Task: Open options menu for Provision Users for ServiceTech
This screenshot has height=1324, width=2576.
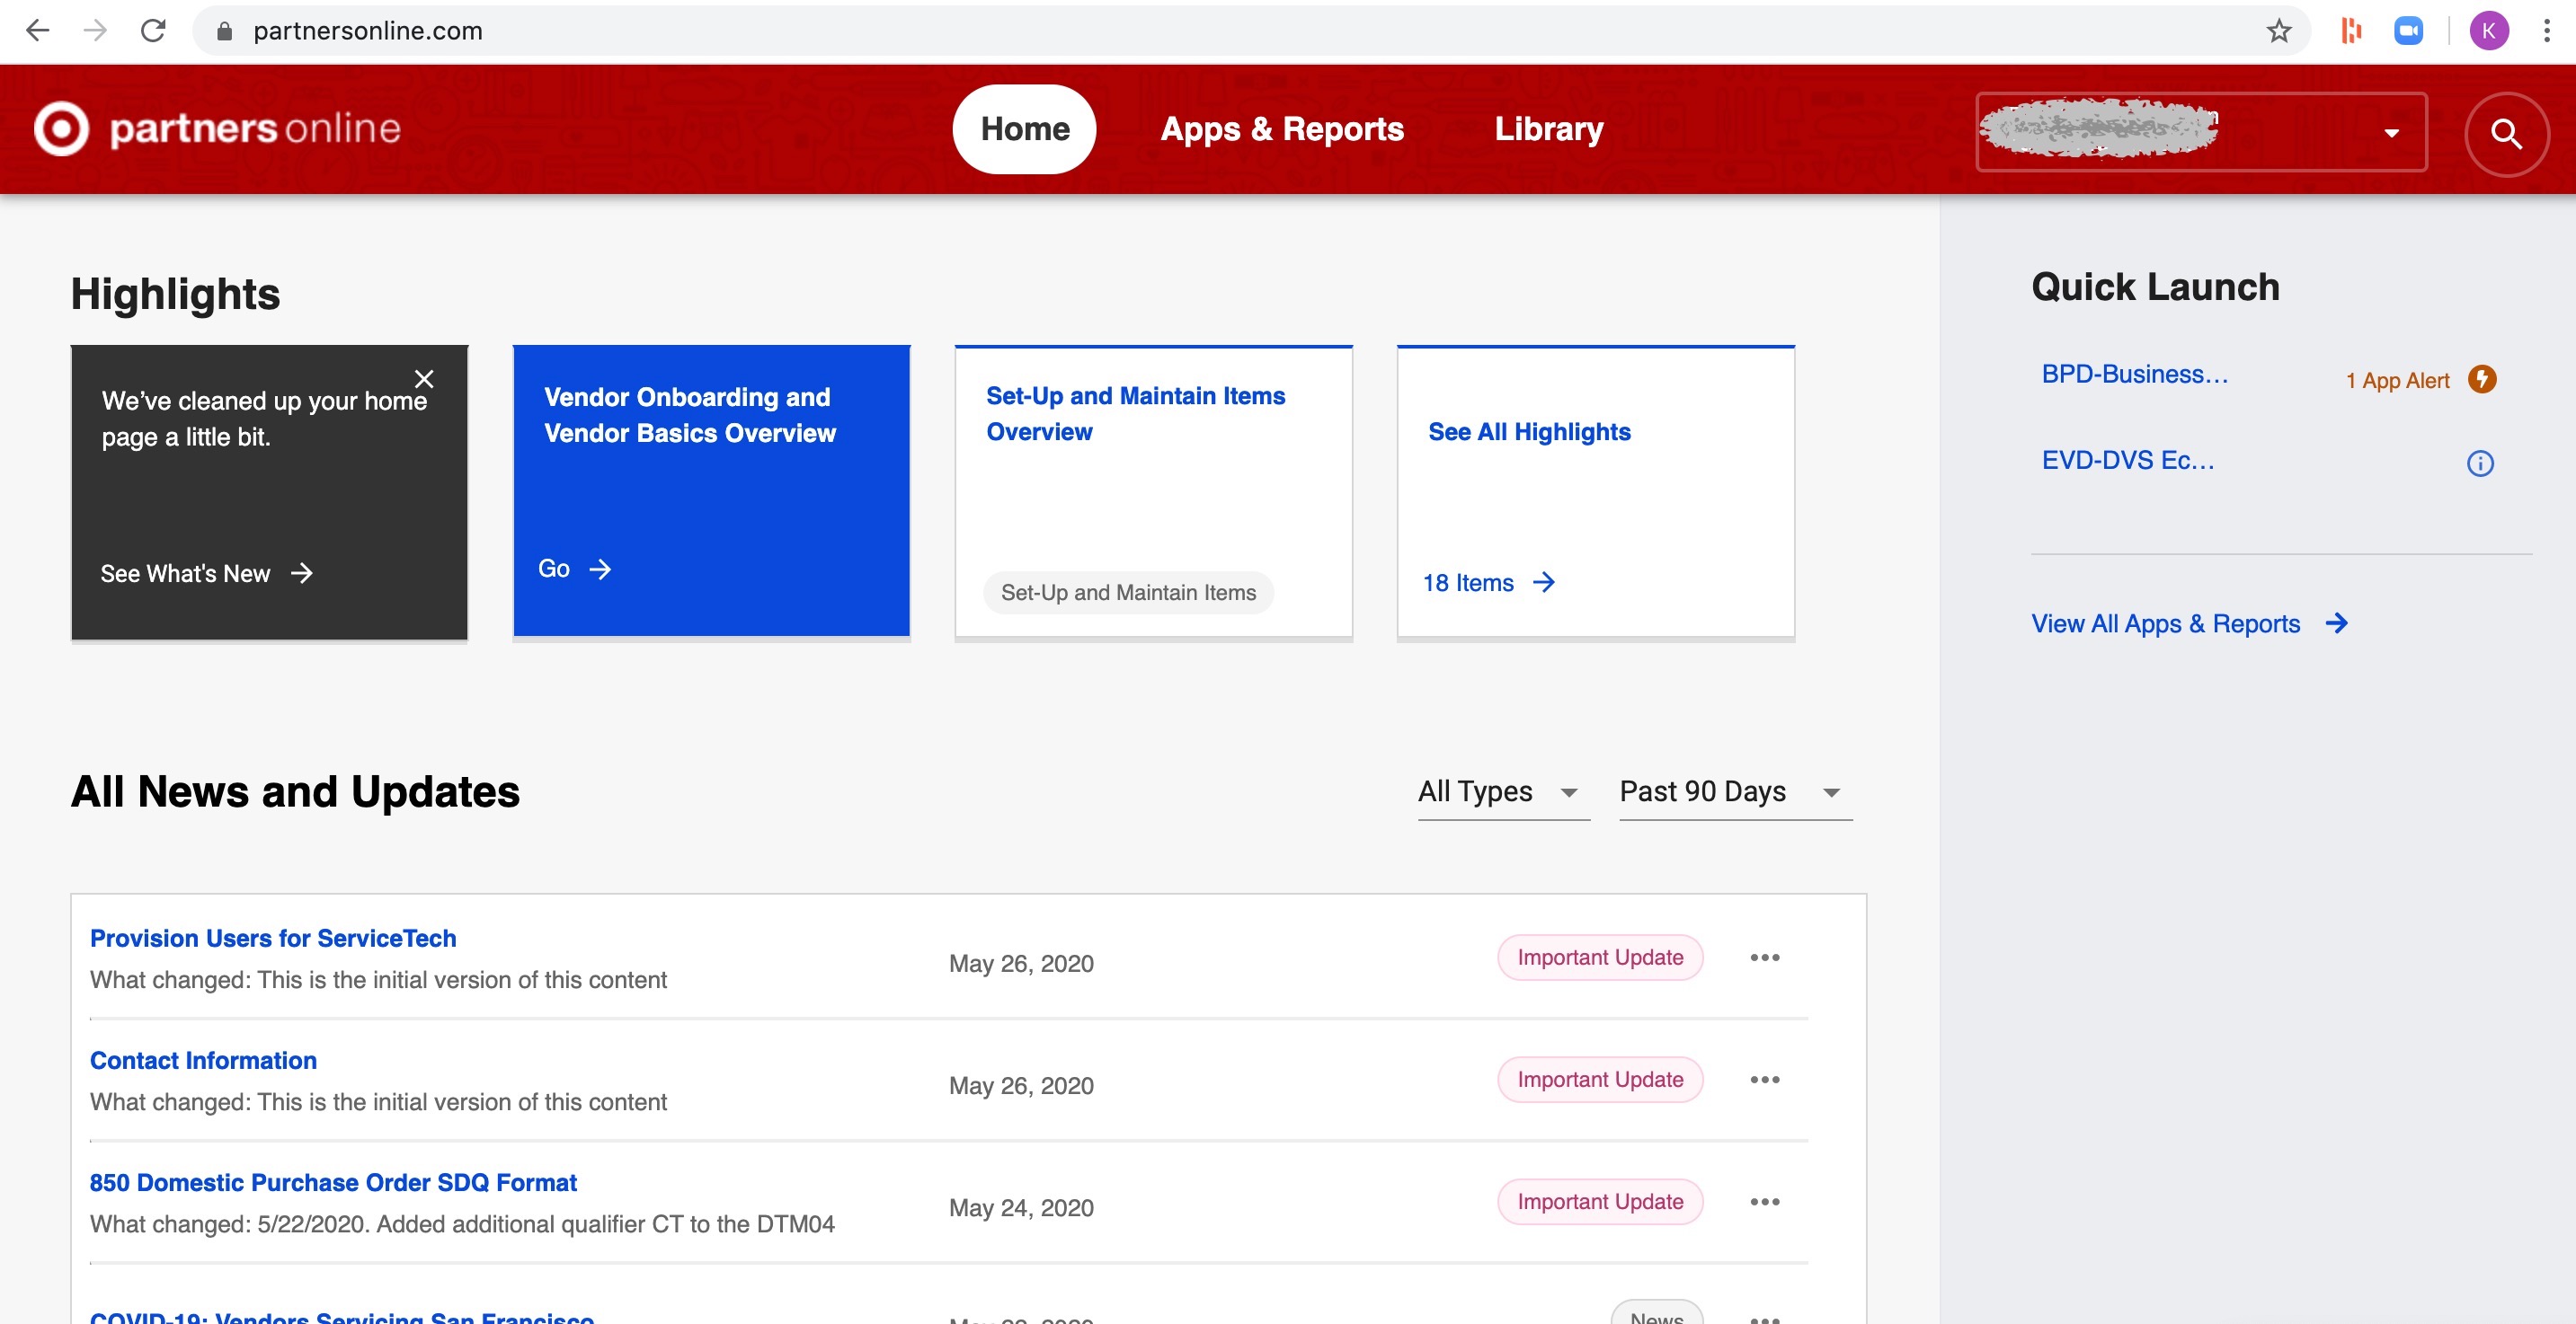Action: [x=1764, y=958]
